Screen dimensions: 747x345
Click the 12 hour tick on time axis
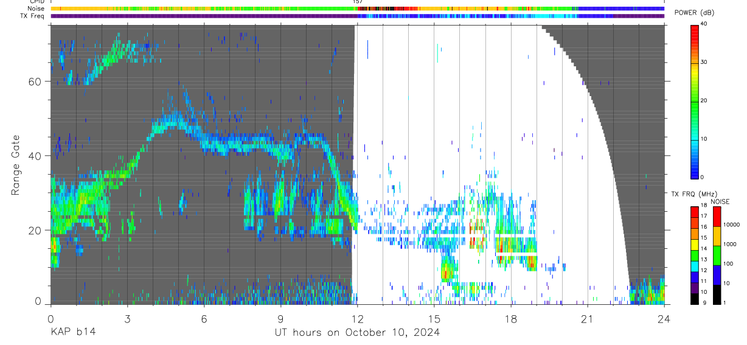(x=357, y=319)
